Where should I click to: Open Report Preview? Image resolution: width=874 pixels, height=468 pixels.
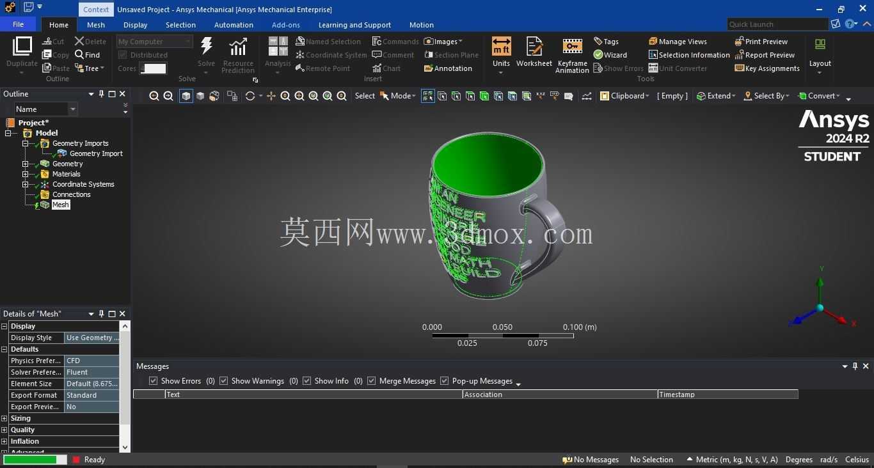[x=765, y=55]
